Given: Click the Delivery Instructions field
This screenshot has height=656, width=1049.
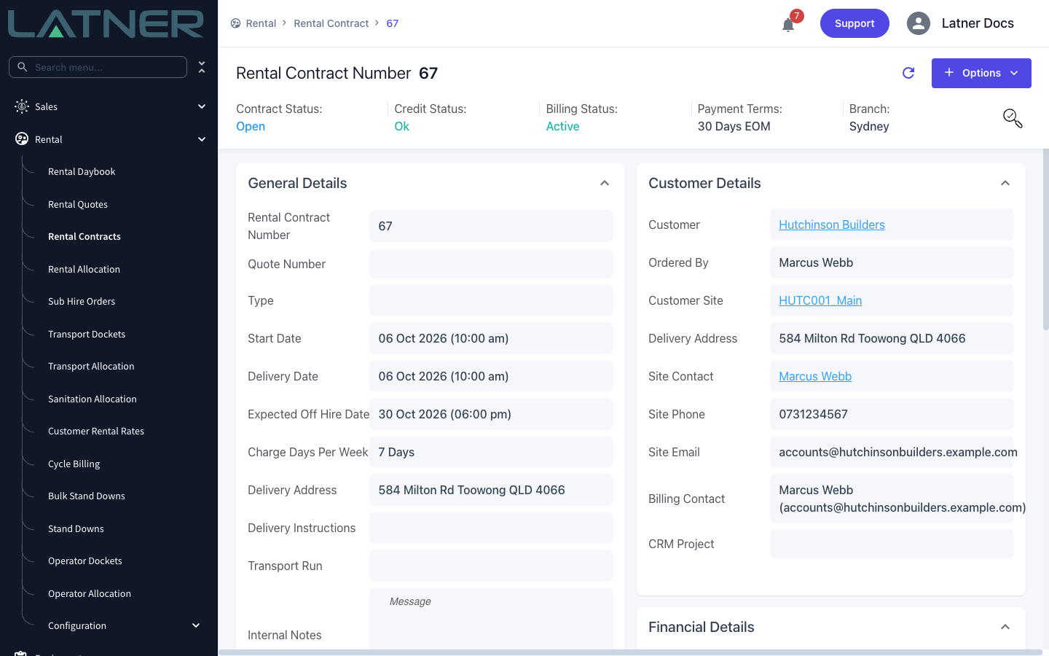Looking at the screenshot, I should pyautogui.click(x=491, y=528).
